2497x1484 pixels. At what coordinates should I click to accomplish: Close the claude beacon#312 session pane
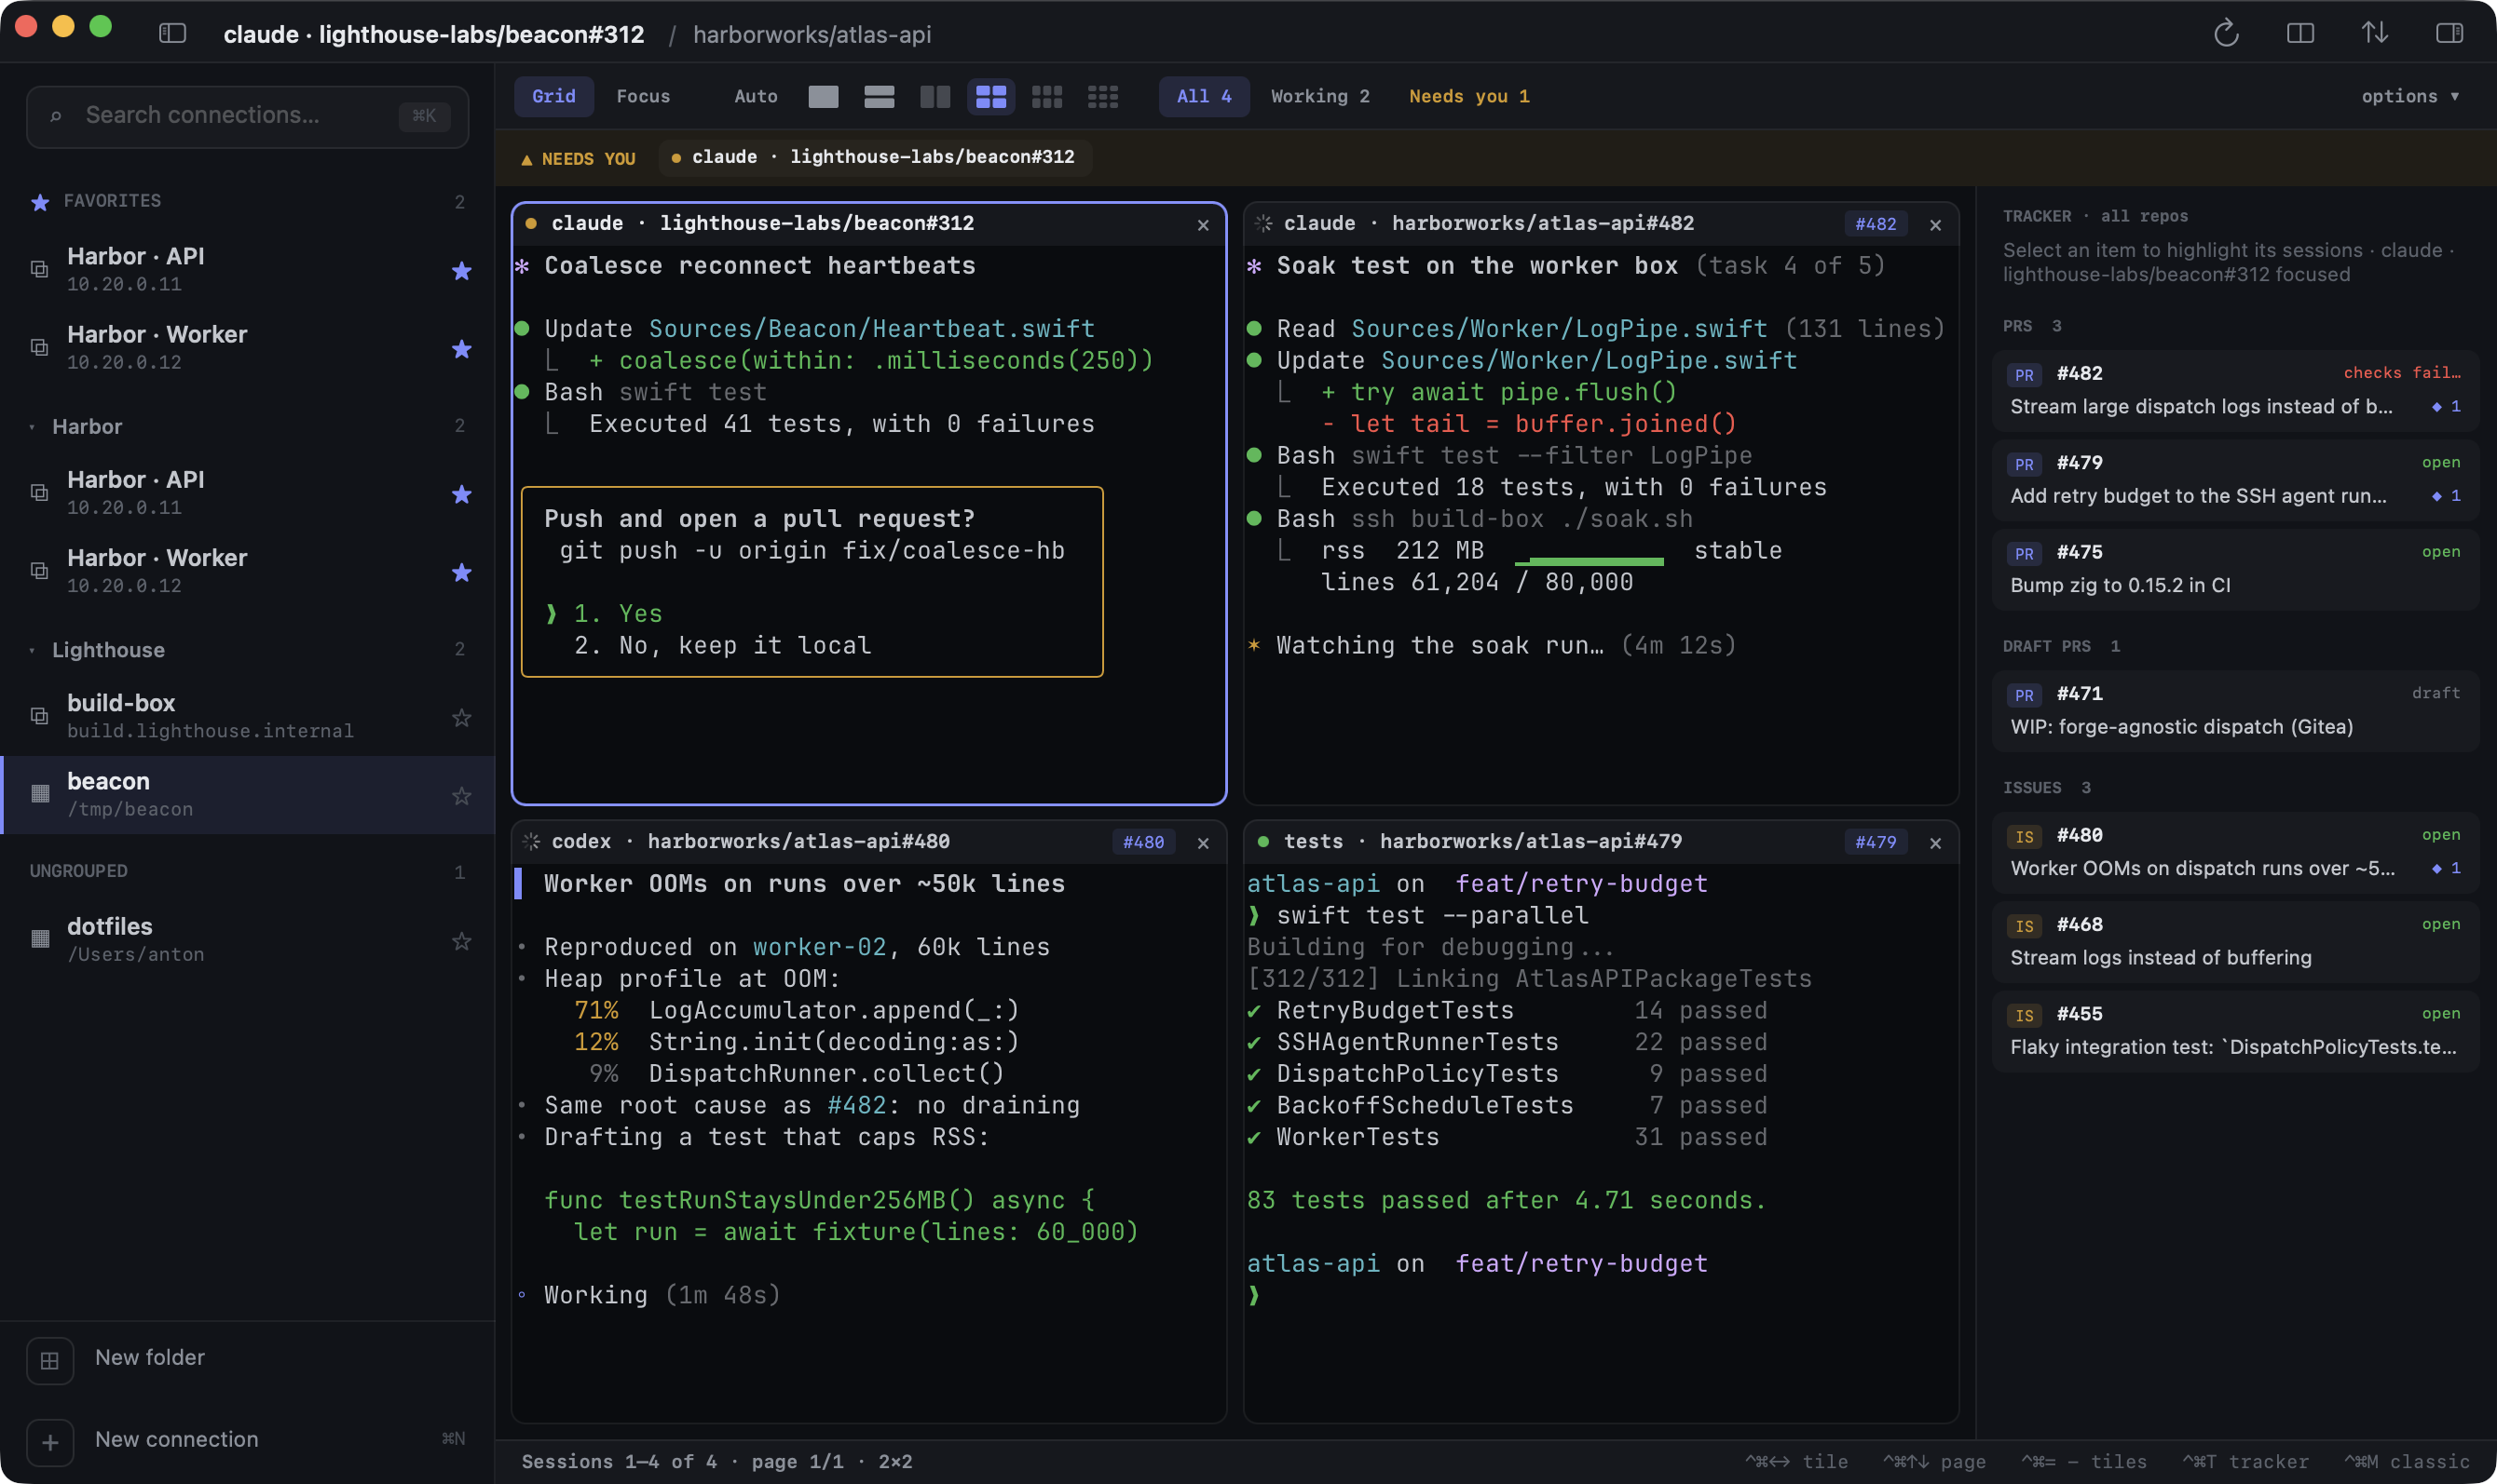point(1203,225)
